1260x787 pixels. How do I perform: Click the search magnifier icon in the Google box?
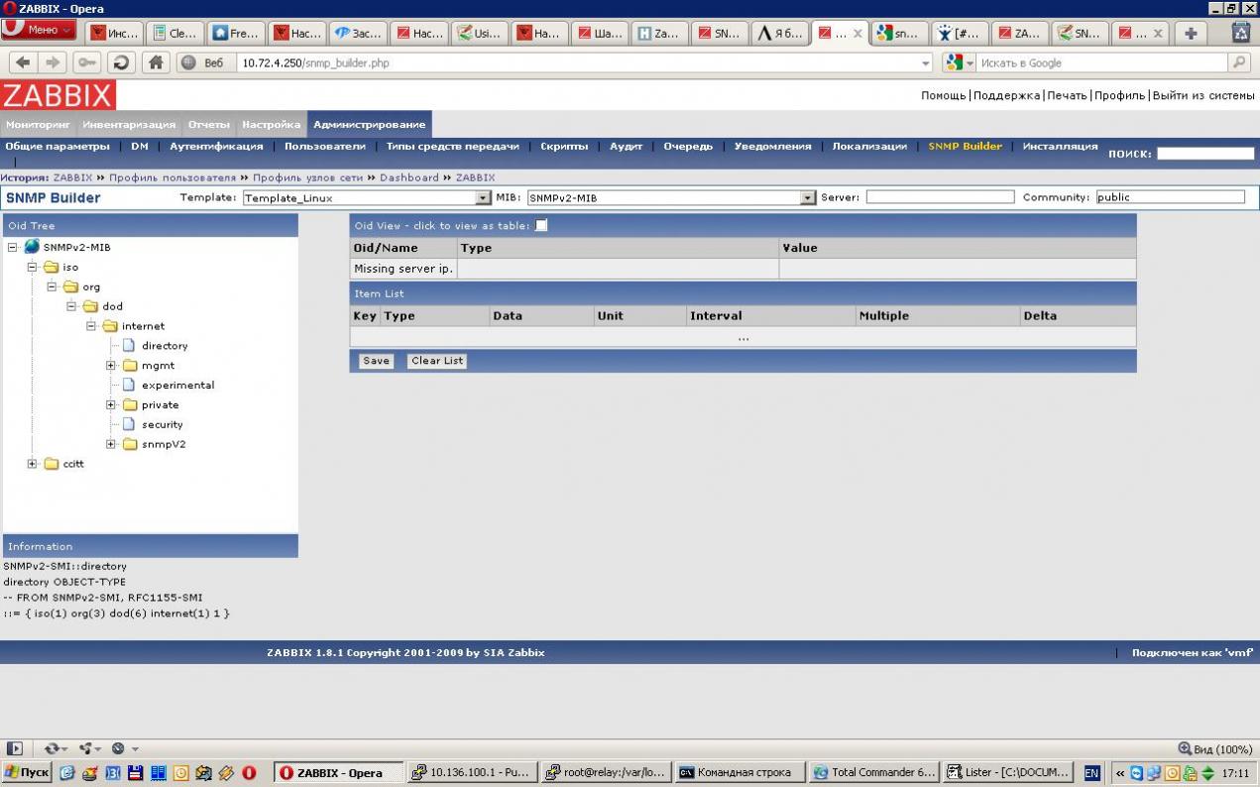click(1238, 62)
